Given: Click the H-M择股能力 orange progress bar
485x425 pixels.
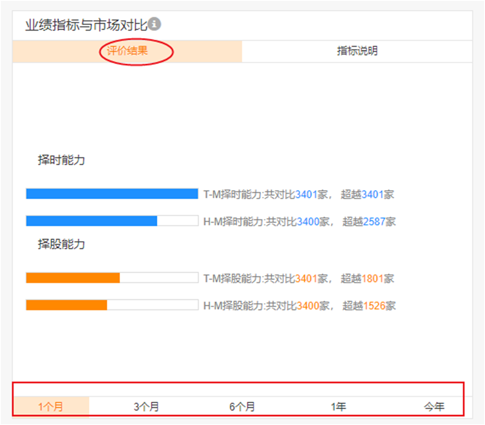Looking at the screenshot, I should 112,305.
